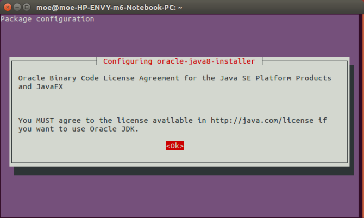Click the terminal's vertical scrollbar
The height and width of the screenshot is (218, 364).
coord(361,116)
